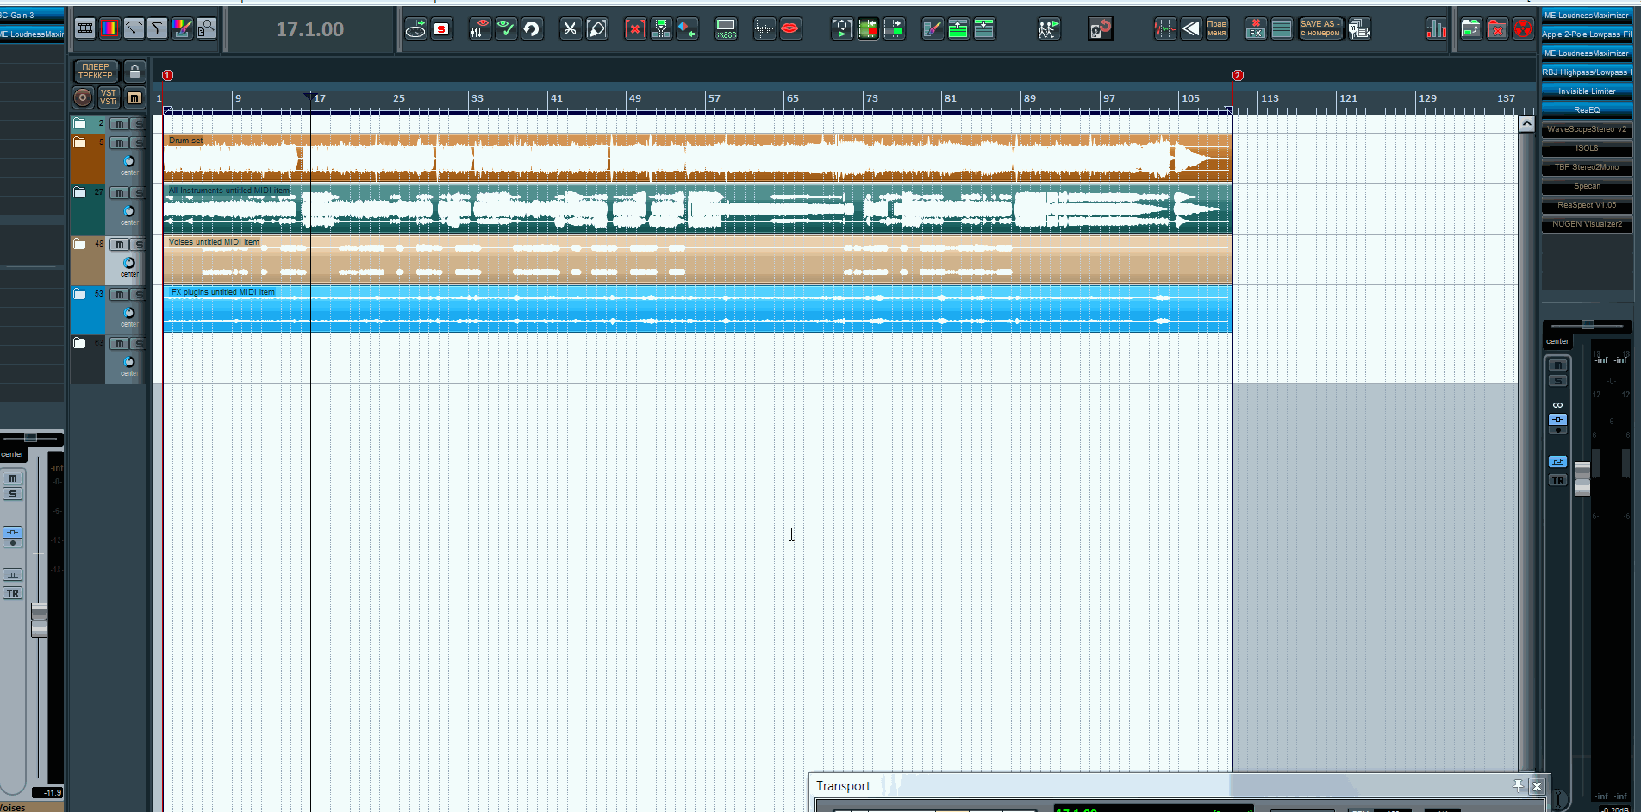Toggle the master mute m button near VST VSTi
Viewport: 1641px width, 812px height.
coord(134,97)
